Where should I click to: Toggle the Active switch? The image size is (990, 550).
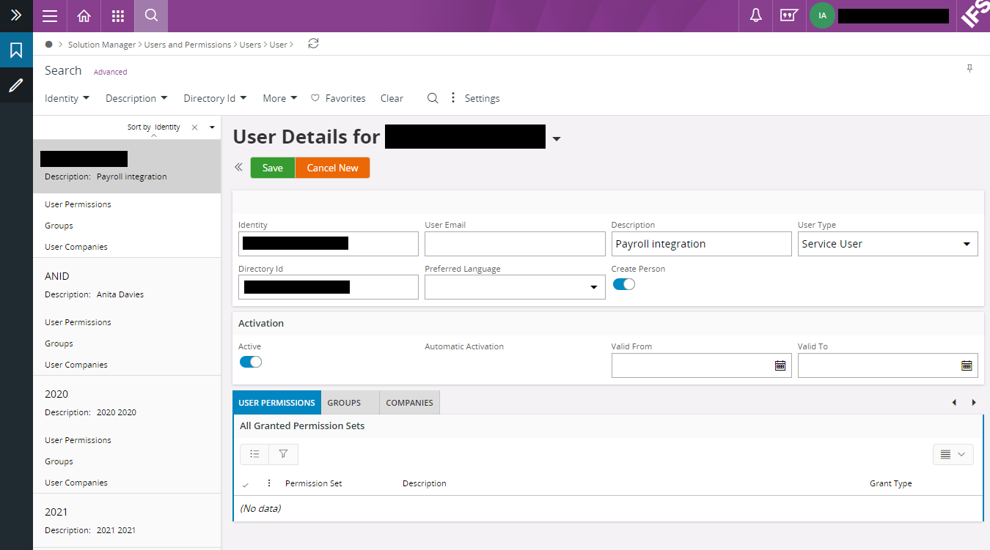251,362
